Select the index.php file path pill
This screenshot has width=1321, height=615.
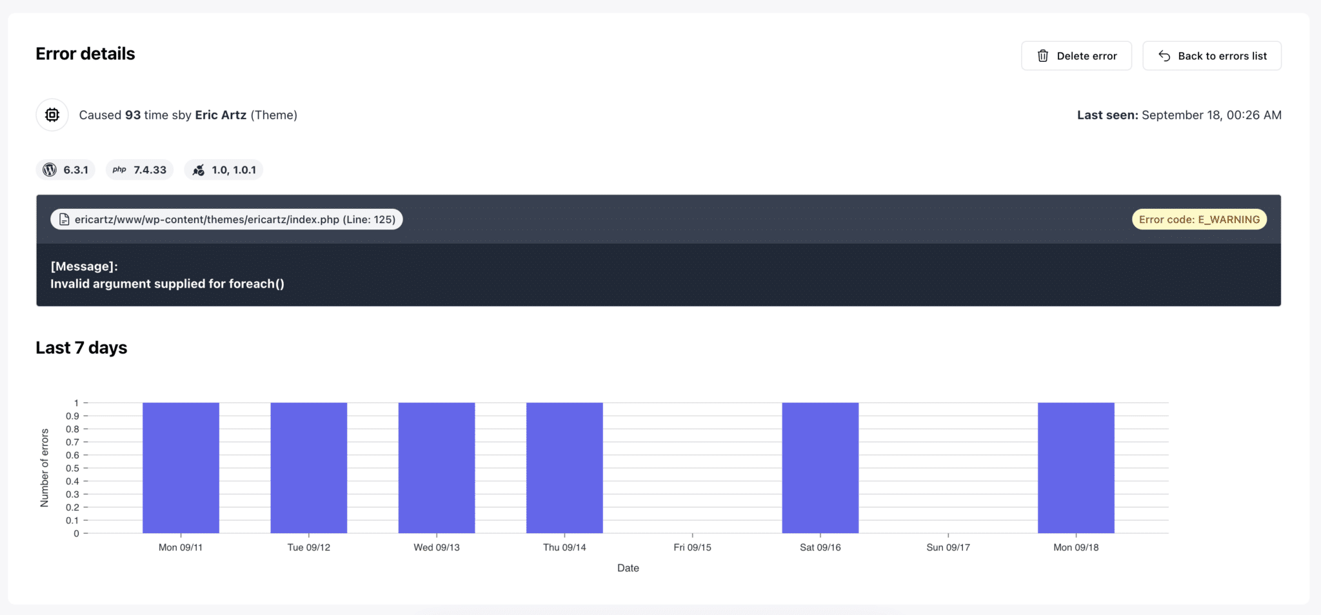[x=227, y=220]
